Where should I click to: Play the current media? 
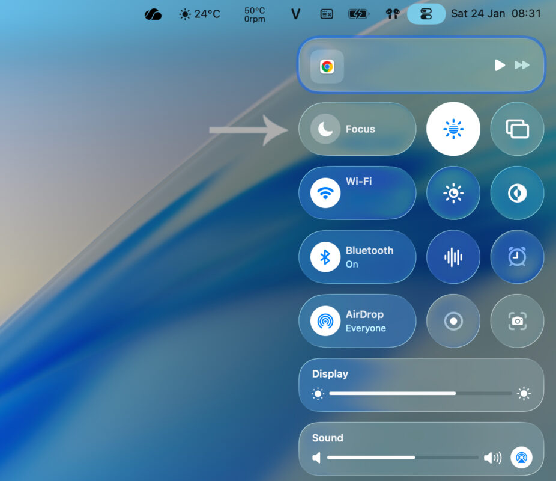tap(500, 66)
